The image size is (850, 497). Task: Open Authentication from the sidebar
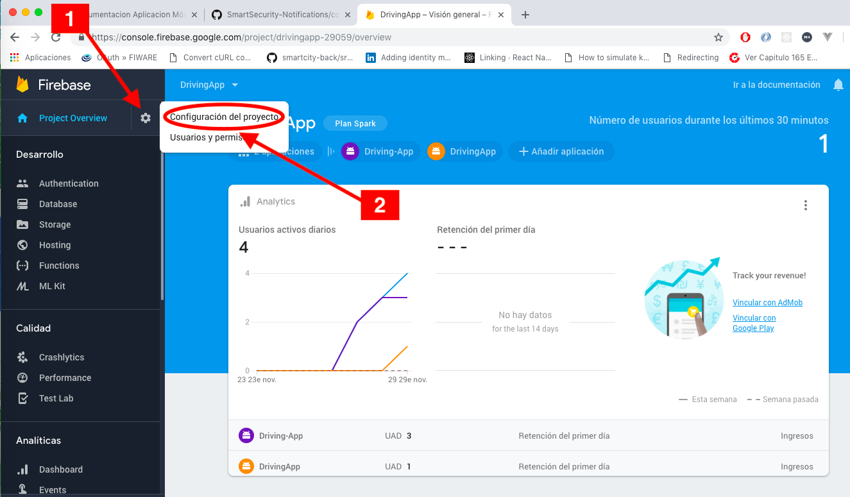(69, 183)
